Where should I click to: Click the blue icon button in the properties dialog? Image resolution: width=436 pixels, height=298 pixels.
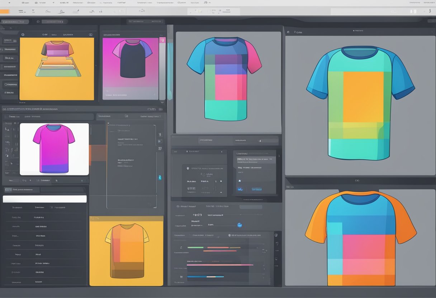pos(240,189)
